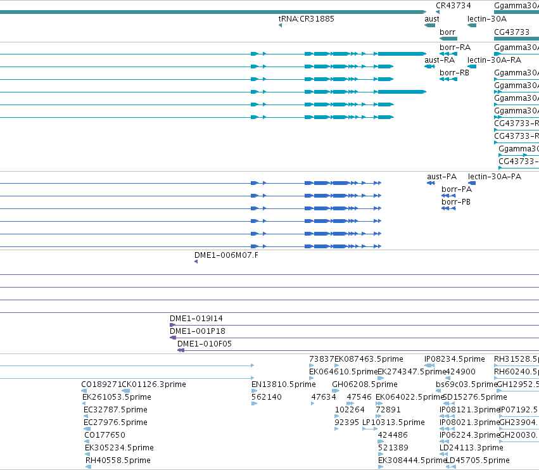Click the GH06208.5prime EST label
This screenshot has height=470, width=539.
(365, 384)
